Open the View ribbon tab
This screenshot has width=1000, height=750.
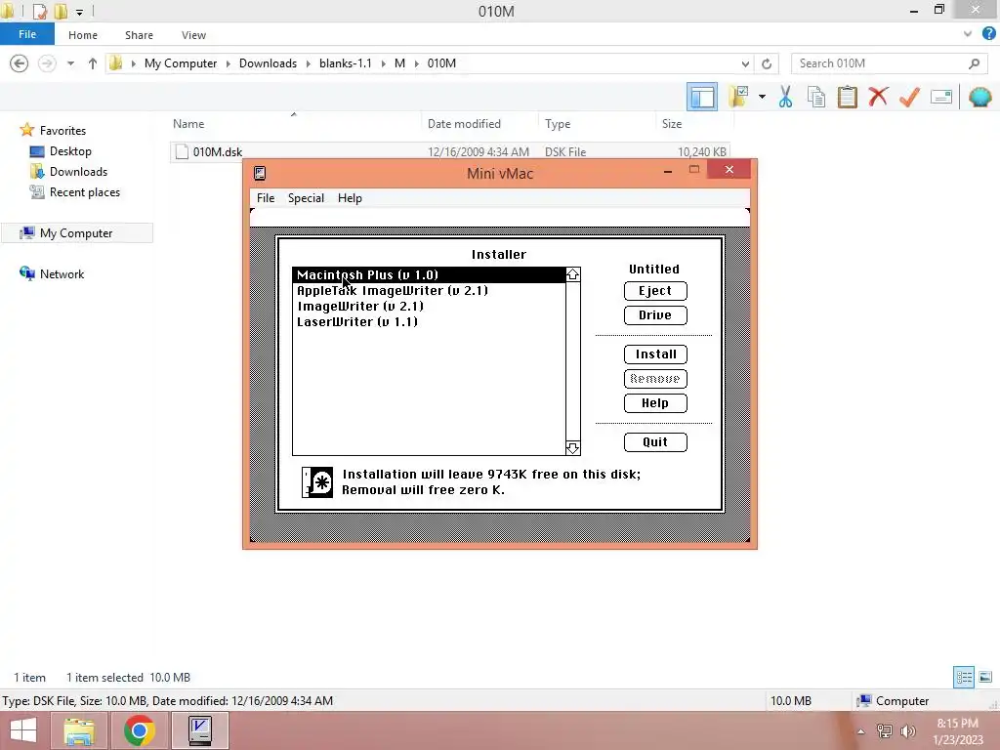click(193, 35)
